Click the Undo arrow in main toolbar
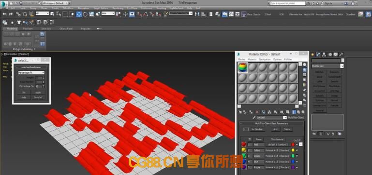 4,14
